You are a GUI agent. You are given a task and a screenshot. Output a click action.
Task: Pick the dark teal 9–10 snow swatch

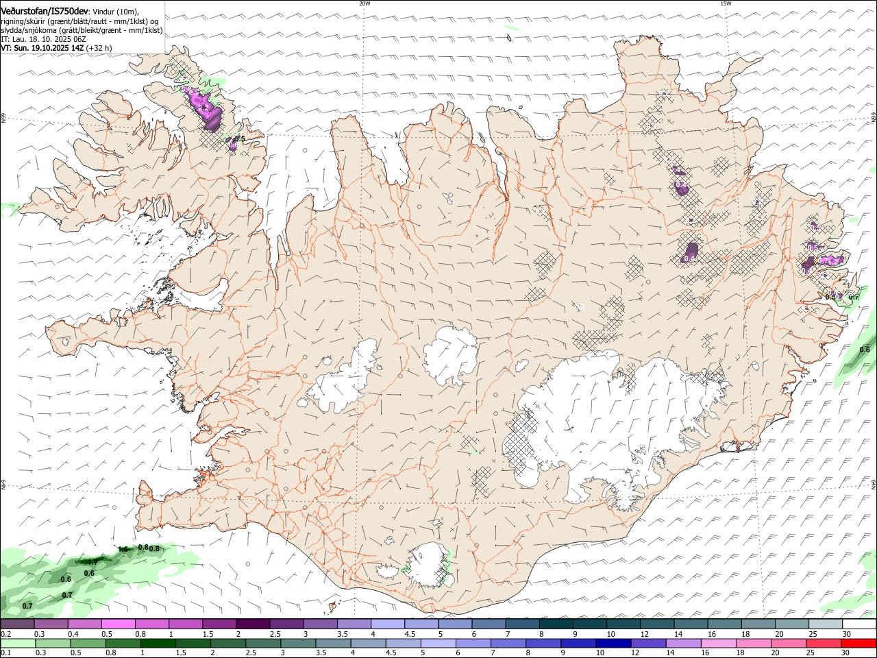pyautogui.click(x=590, y=624)
